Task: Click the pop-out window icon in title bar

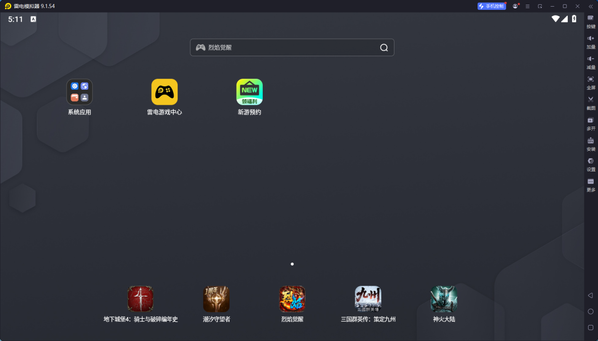Action: pyautogui.click(x=540, y=6)
